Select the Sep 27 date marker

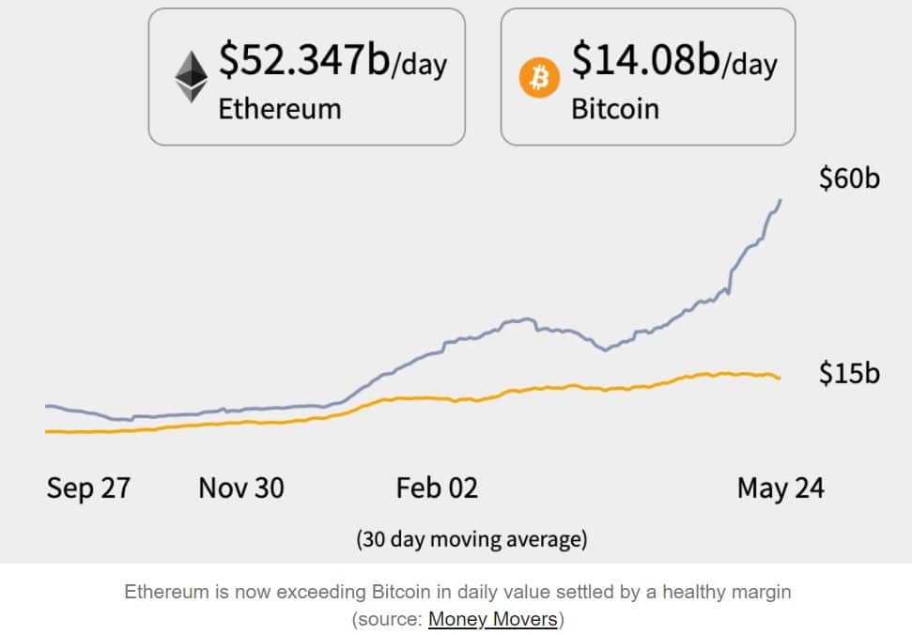point(88,488)
